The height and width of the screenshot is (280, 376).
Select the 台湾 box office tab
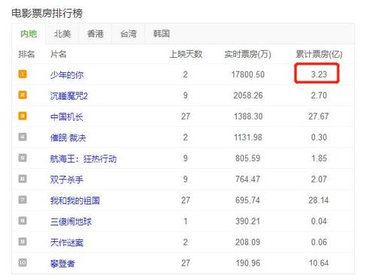(129, 34)
